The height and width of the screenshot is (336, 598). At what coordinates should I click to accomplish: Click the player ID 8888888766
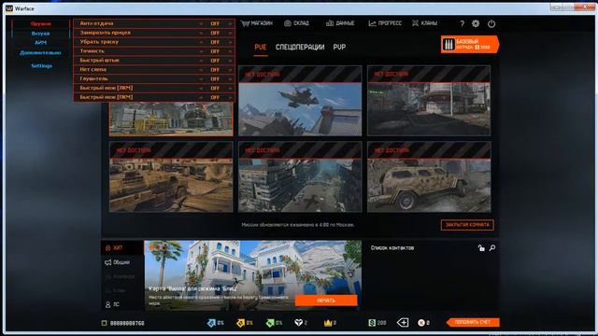[x=127, y=324]
